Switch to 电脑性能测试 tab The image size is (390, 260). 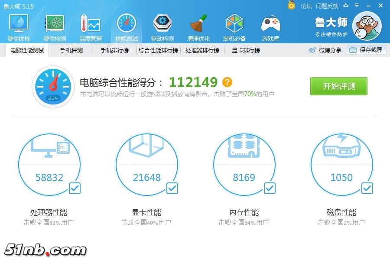pos(27,51)
